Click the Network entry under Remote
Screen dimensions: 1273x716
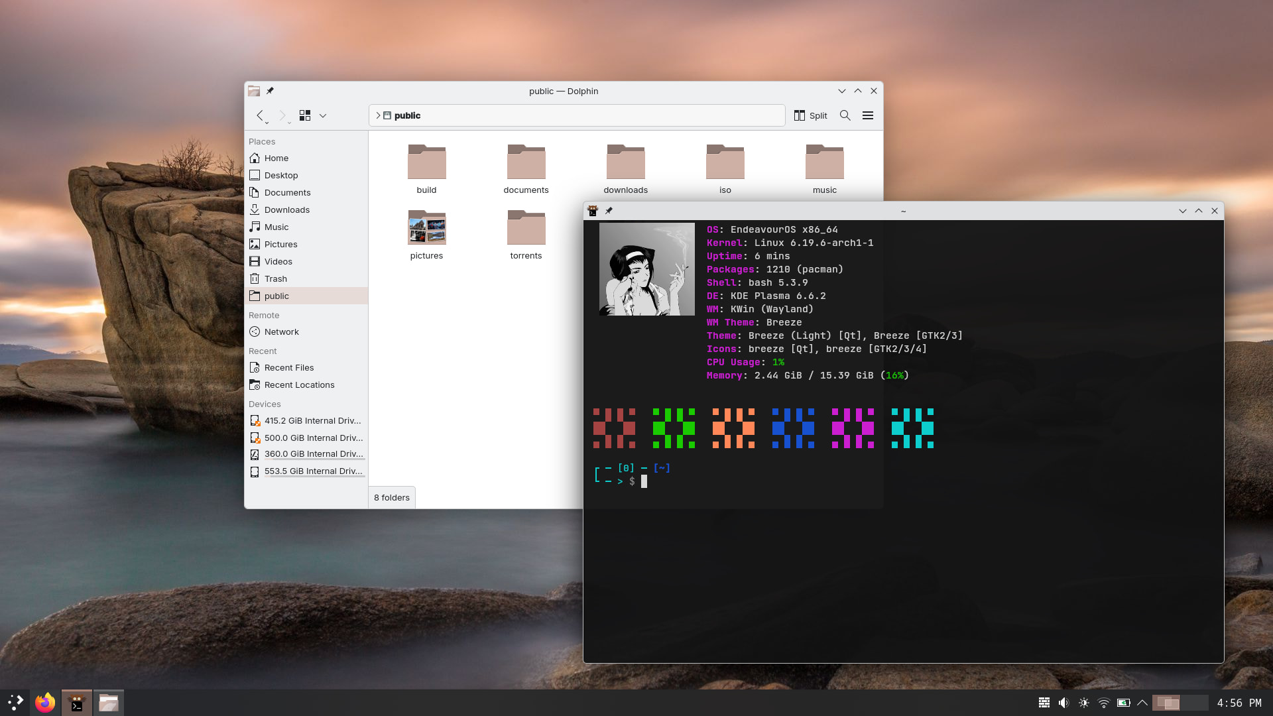pyautogui.click(x=281, y=331)
